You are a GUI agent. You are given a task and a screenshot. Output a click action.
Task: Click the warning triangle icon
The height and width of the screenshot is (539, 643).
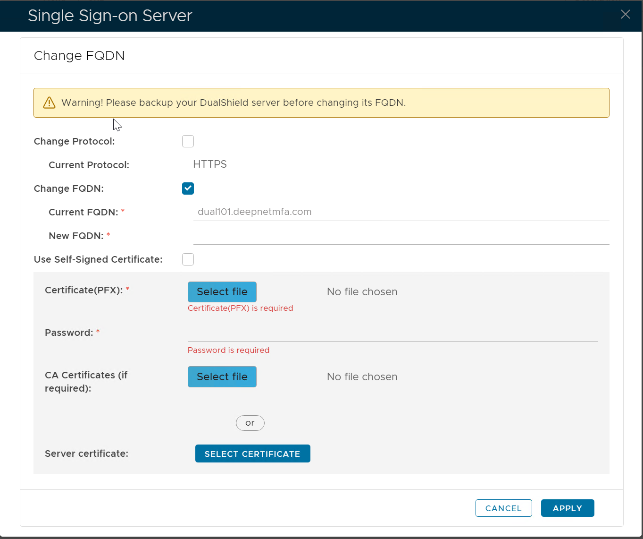49,103
